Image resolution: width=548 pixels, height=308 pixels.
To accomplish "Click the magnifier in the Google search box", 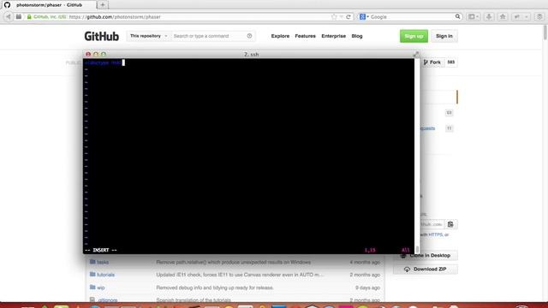I will 457,17.
